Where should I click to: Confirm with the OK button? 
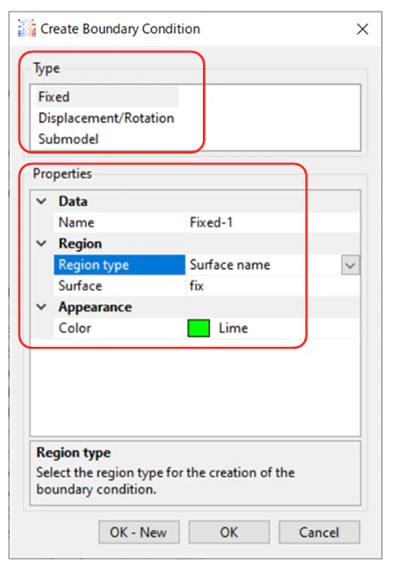coord(229,532)
